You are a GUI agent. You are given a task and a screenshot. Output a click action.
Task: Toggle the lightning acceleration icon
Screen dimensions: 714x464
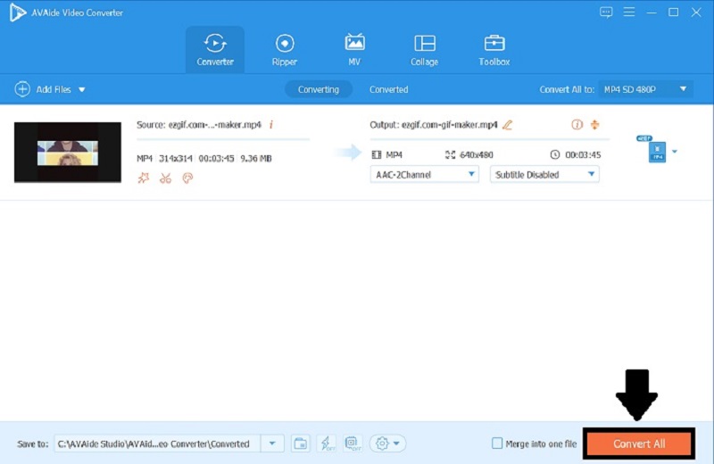327,443
